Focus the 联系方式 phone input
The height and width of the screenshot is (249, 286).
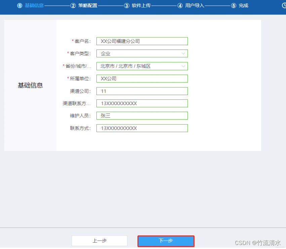(142, 128)
